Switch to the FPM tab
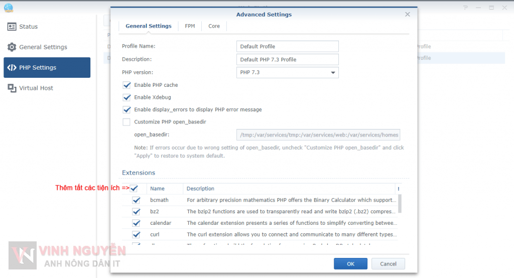This screenshot has width=514, height=278. tap(190, 26)
